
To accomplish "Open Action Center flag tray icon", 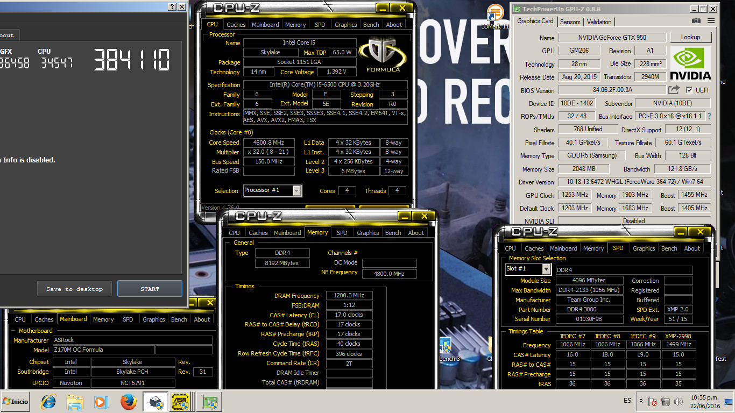I will [x=653, y=402].
